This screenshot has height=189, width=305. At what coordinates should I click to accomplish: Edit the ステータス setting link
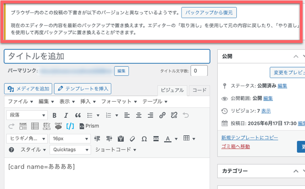pos(282,86)
